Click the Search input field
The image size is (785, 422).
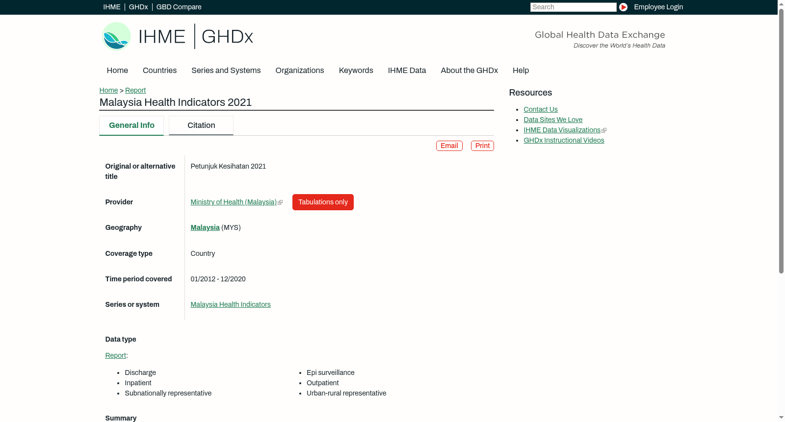point(573,7)
